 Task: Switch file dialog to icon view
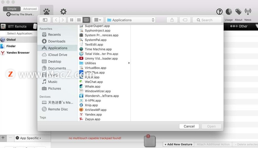[x=72, y=20]
